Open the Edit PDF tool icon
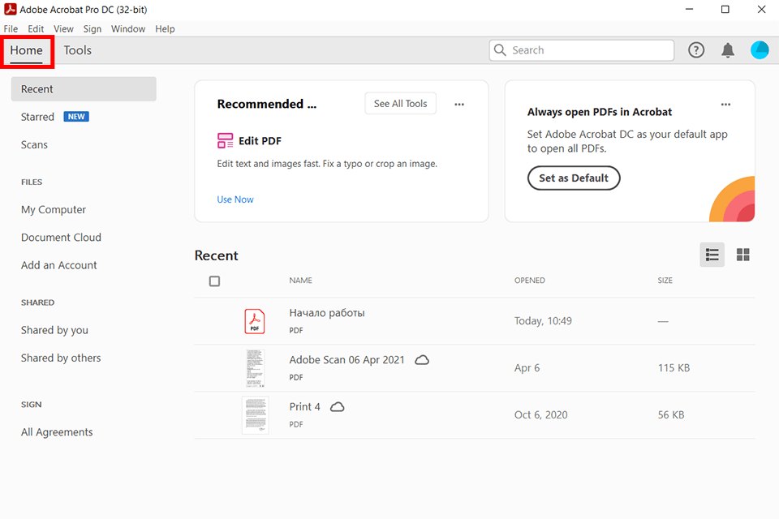Viewport: 779px width, 519px height. point(225,139)
